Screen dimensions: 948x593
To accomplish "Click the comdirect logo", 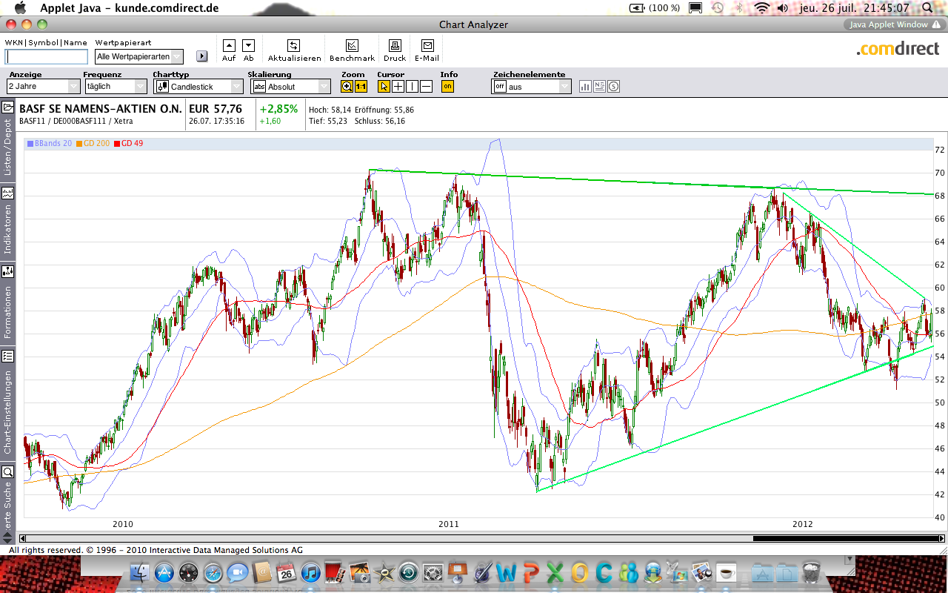I will (x=898, y=49).
